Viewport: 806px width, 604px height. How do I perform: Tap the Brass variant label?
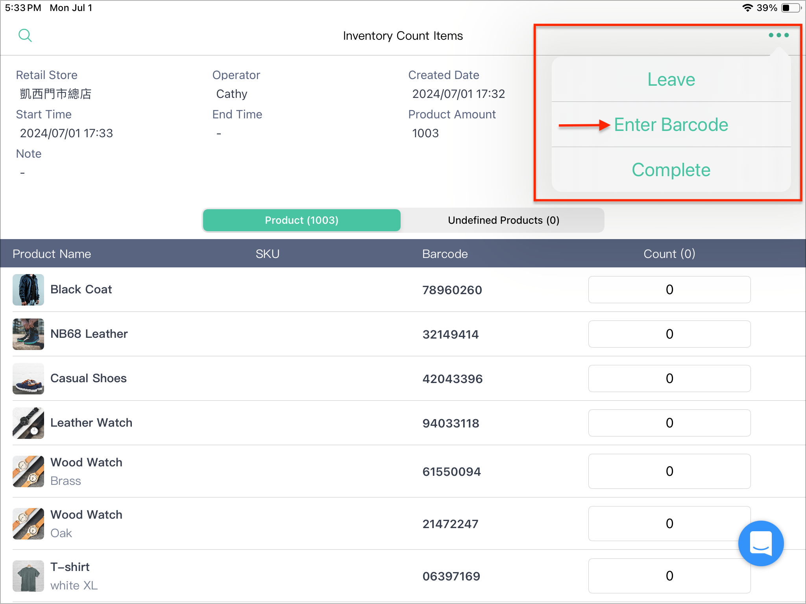tap(66, 481)
